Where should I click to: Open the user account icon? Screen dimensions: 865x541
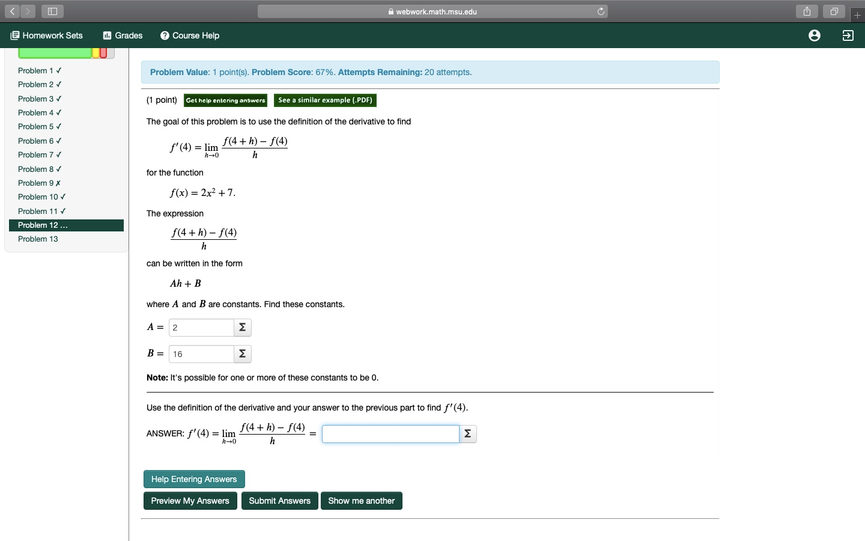815,35
